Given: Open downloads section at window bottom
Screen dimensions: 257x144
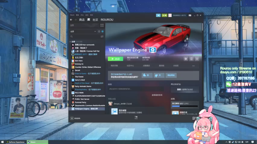Looking at the screenshot, I should coord(136,117).
